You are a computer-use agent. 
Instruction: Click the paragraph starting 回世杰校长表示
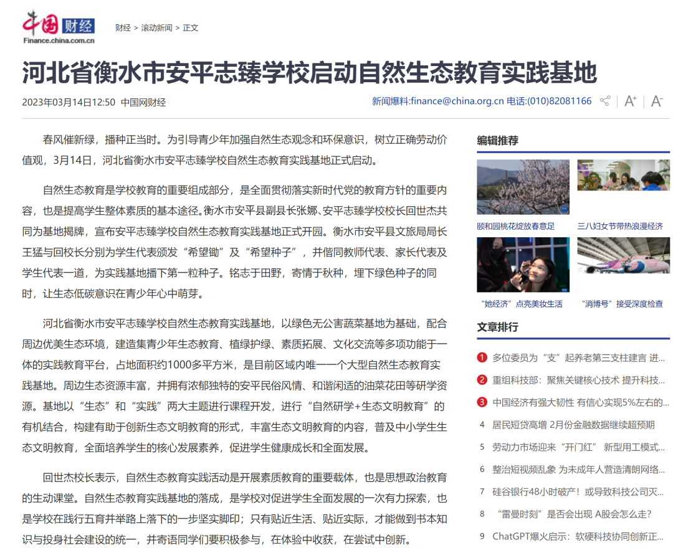tap(235, 509)
